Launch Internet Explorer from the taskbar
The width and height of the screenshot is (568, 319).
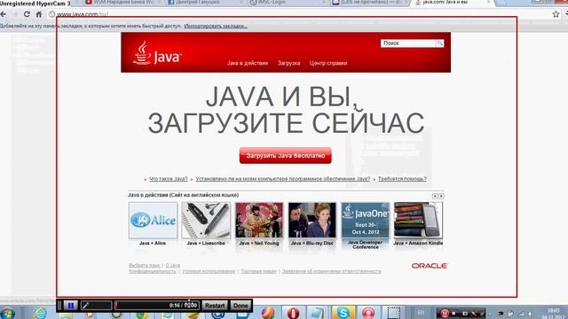(40, 313)
